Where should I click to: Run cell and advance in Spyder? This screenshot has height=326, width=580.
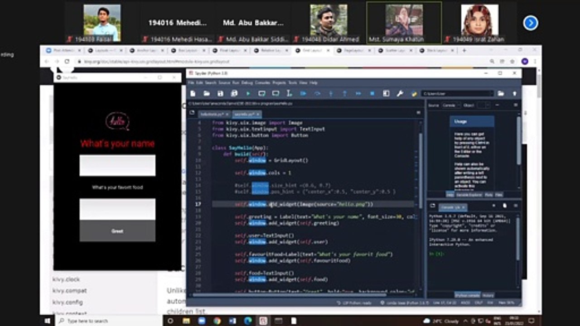click(275, 93)
